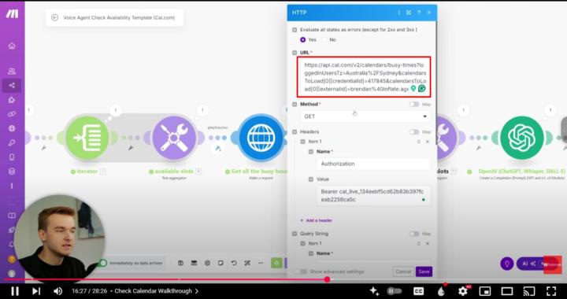Open the notes icon in bottom toolbar

220,263
